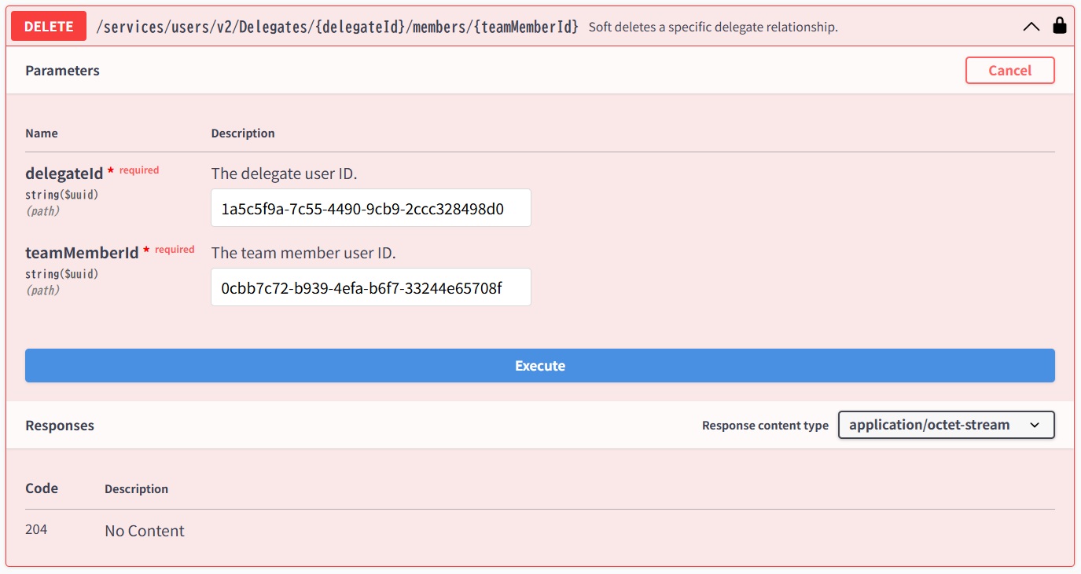
Task: Select the 'delegateId' parameter name
Action: pyautogui.click(x=64, y=174)
